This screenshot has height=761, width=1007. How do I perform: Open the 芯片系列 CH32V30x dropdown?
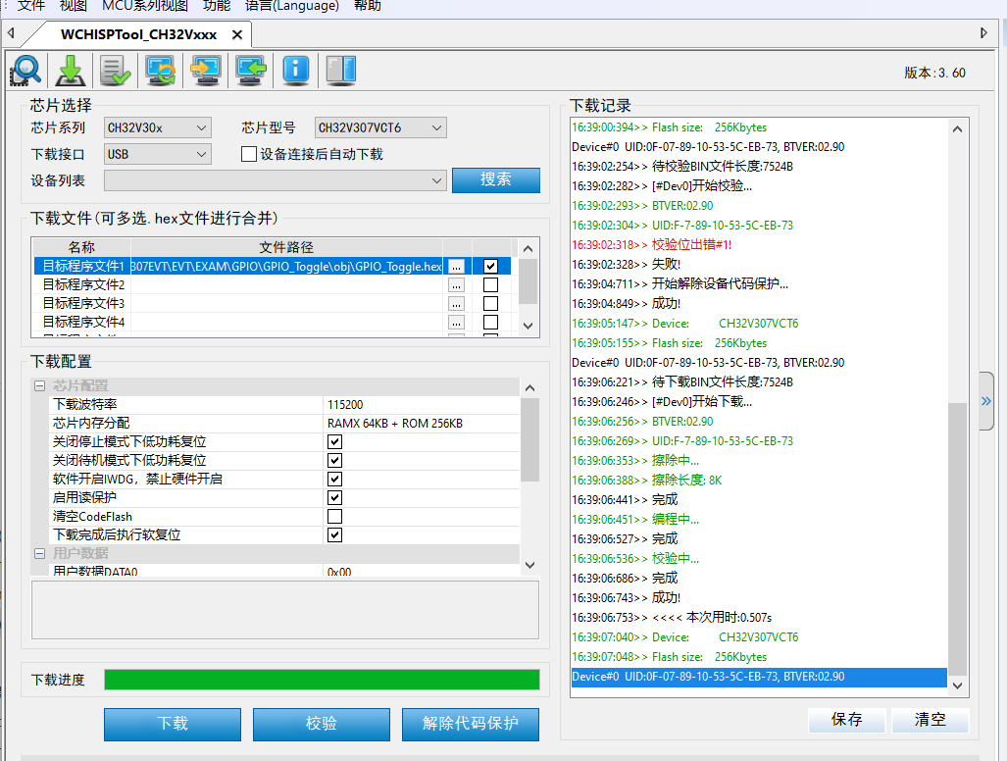pos(157,127)
